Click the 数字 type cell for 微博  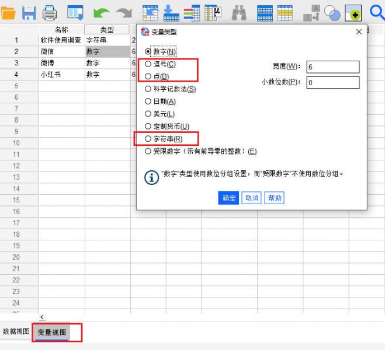[x=107, y=63]
